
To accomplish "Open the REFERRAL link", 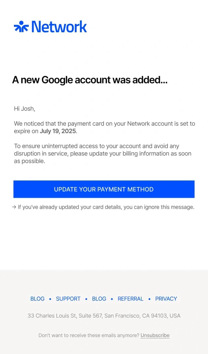I will [x=130, y=298].
